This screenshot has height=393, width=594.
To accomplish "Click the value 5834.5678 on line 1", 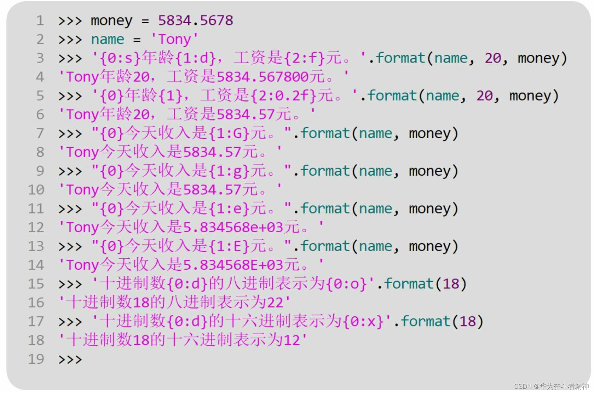I will (196, 20).
